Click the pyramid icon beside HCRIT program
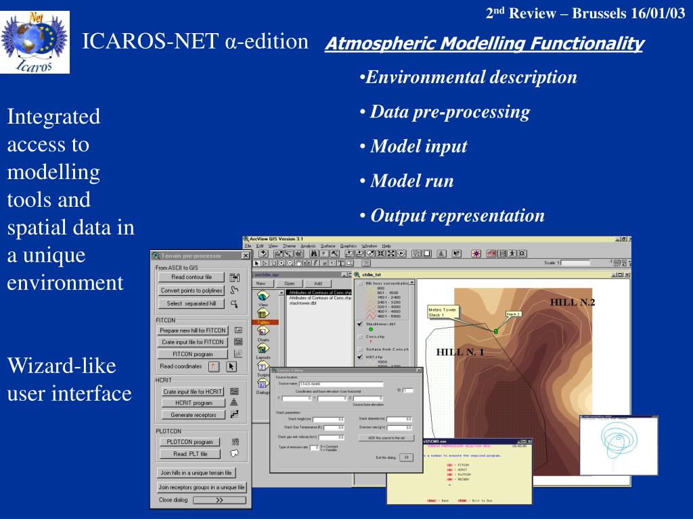 point(234,402)
